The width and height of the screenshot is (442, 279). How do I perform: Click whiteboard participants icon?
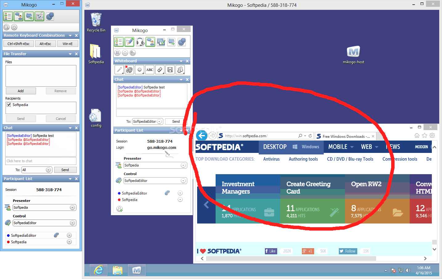click(180, 70)
